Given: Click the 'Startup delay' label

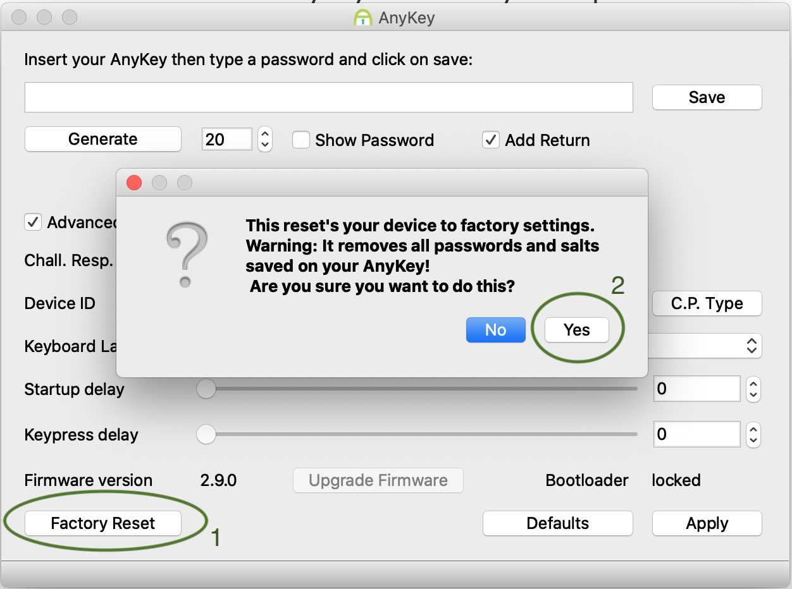Looking at the screenshot, I should [x=74, y=389].
